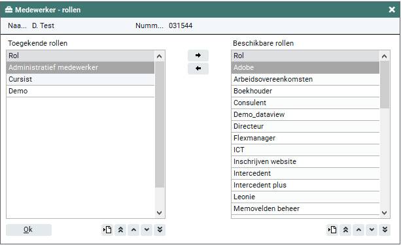401x245 pixels.
Task: Move down one row in assigned roles
Action: [x=147, y=230]
